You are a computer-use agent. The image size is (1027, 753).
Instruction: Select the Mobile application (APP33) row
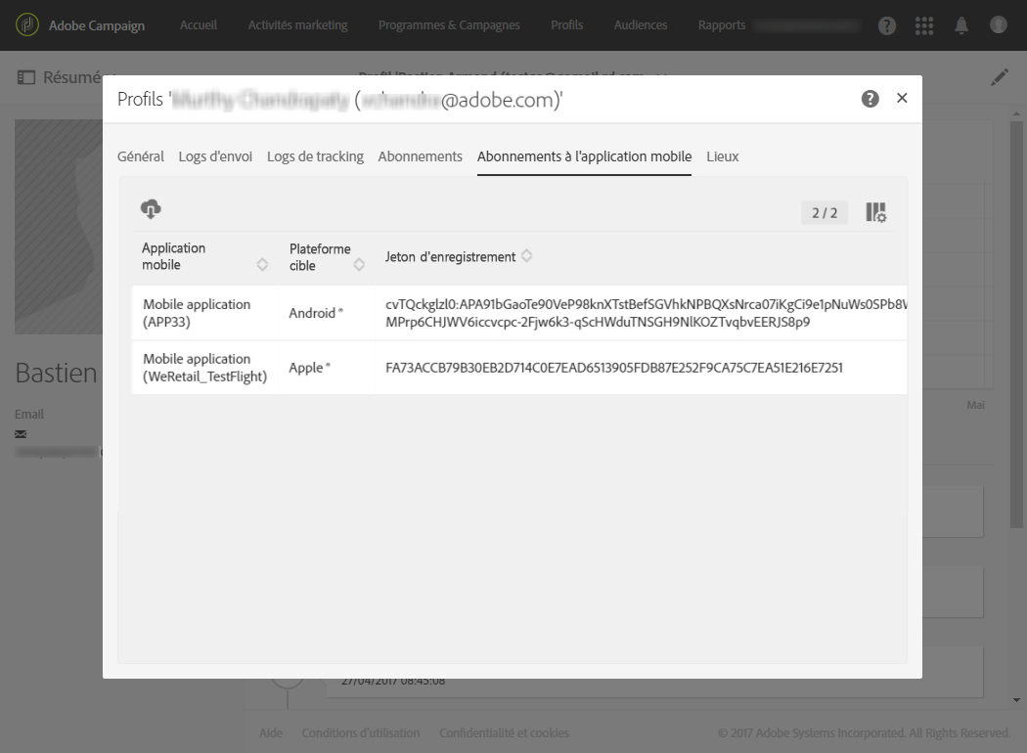pyautogui.click(x=519, y=313)
